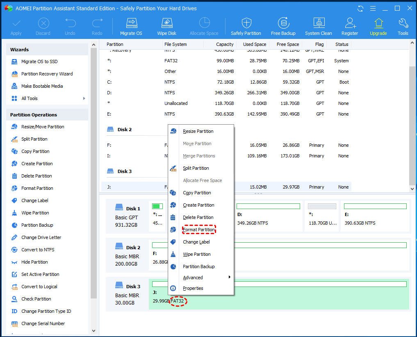This screenshot has width=417, height=337.
Task: Click the Register icon
Action: point(350,27)
